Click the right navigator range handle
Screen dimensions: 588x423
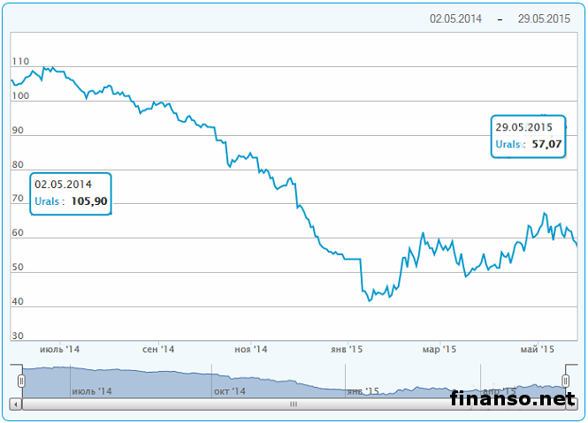pyautogui.click(x=567, y=380)
